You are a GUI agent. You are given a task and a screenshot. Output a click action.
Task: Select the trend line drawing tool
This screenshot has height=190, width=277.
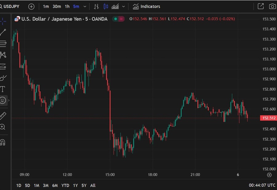coord(3,33)
